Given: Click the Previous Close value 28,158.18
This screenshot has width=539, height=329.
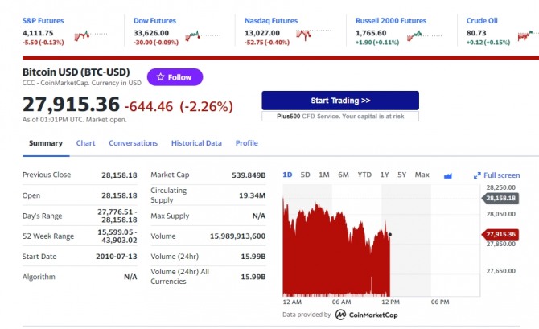Looking at the screenshot, I should pos(119,175).
